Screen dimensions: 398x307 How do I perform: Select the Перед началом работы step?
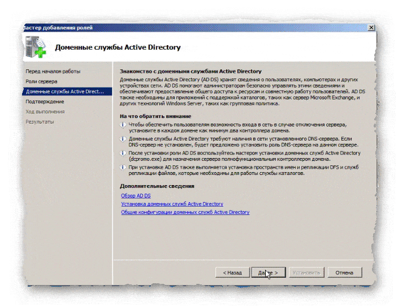[53, 72]
